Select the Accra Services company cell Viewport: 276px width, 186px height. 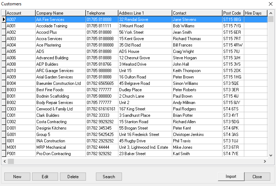[x=61, y=39]
